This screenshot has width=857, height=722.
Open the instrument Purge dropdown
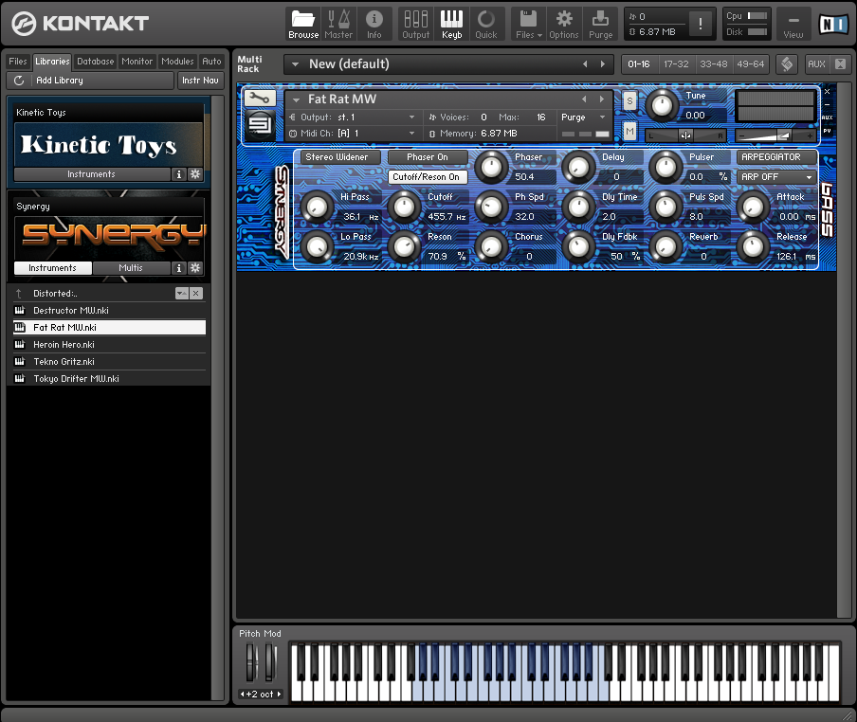[x=583, y=117]
